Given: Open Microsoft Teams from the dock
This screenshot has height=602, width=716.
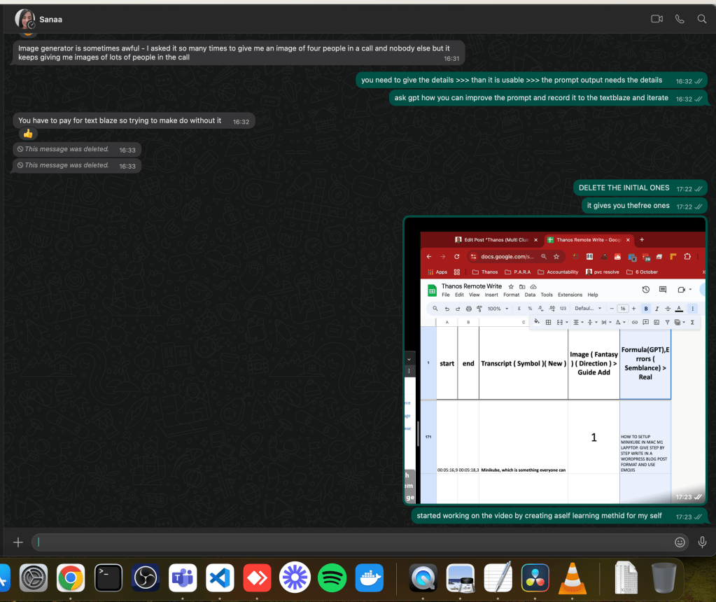Looking at the screenshot, I should [x=183, y=577].
